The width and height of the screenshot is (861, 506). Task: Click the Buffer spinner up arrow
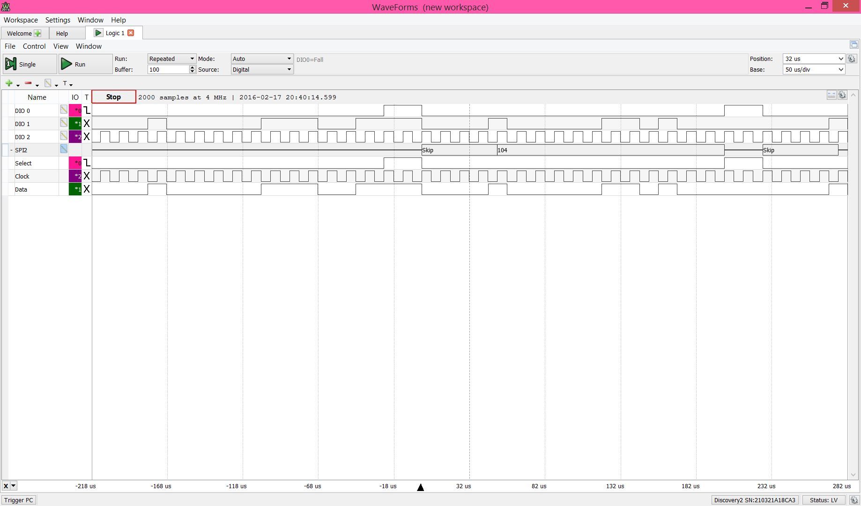click(193, 67)
